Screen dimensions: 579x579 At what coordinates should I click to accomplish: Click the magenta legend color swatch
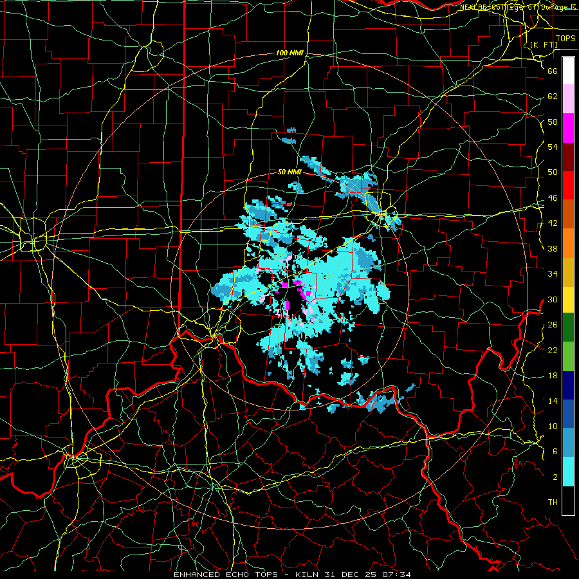[568, 128]
